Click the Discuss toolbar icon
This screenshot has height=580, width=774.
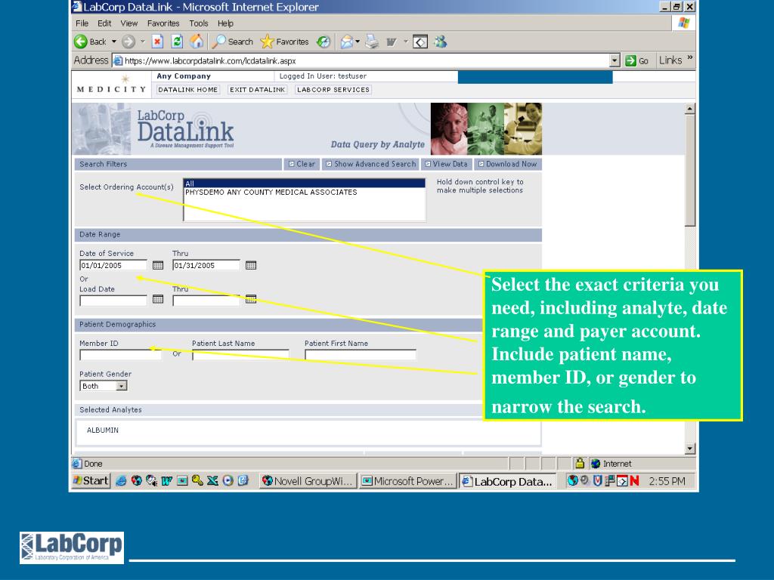(x=420, y=42)
